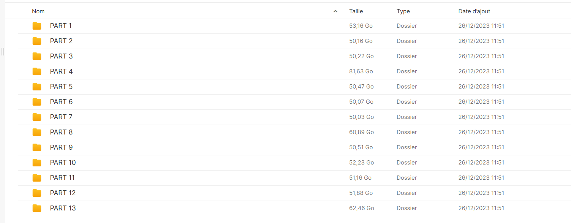Select the PART 4 folder icon
Screen dimensions: 571x223
click(x=37, y=71)
